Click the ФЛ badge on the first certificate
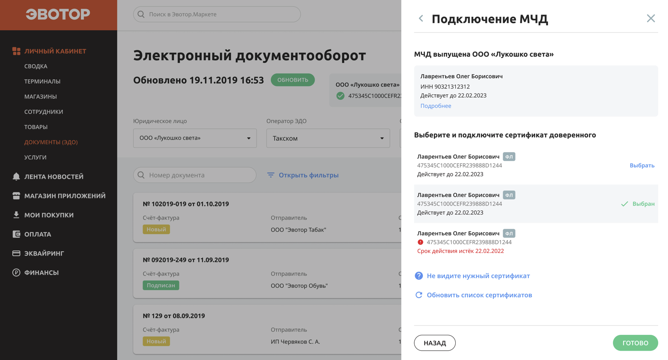Image resolution: width=668 pixels, height=360 pixels. 509,157
